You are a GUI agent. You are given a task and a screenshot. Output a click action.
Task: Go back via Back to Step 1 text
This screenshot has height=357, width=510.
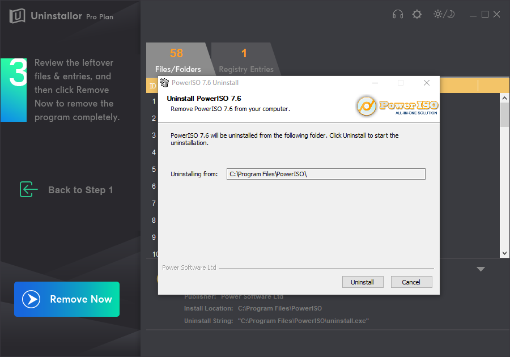(x=80, y=190)
